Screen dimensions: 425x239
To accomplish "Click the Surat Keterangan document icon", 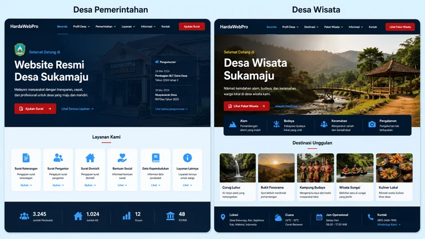I will 26,158.
